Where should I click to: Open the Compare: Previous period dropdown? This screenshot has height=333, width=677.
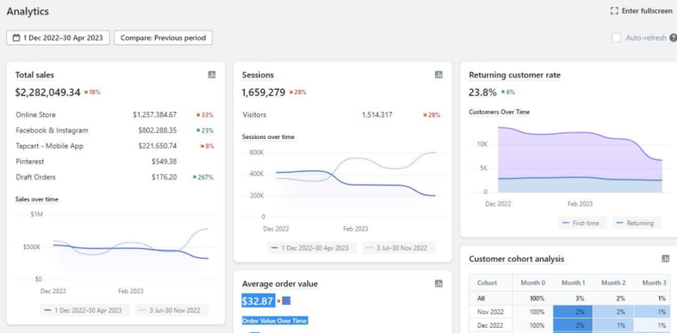(x=163, y=37)
